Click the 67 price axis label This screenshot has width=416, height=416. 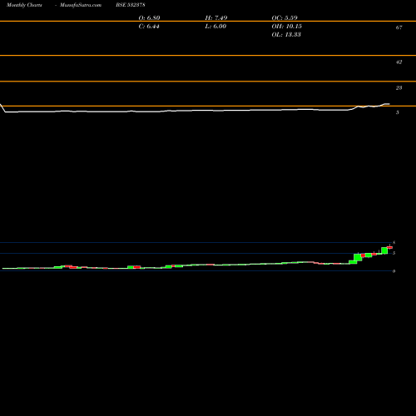click(399, 27)
